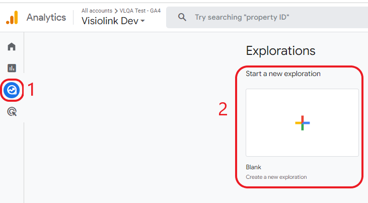
Task: Focus the "Try searching property ID" field
Action: (267, 17)
